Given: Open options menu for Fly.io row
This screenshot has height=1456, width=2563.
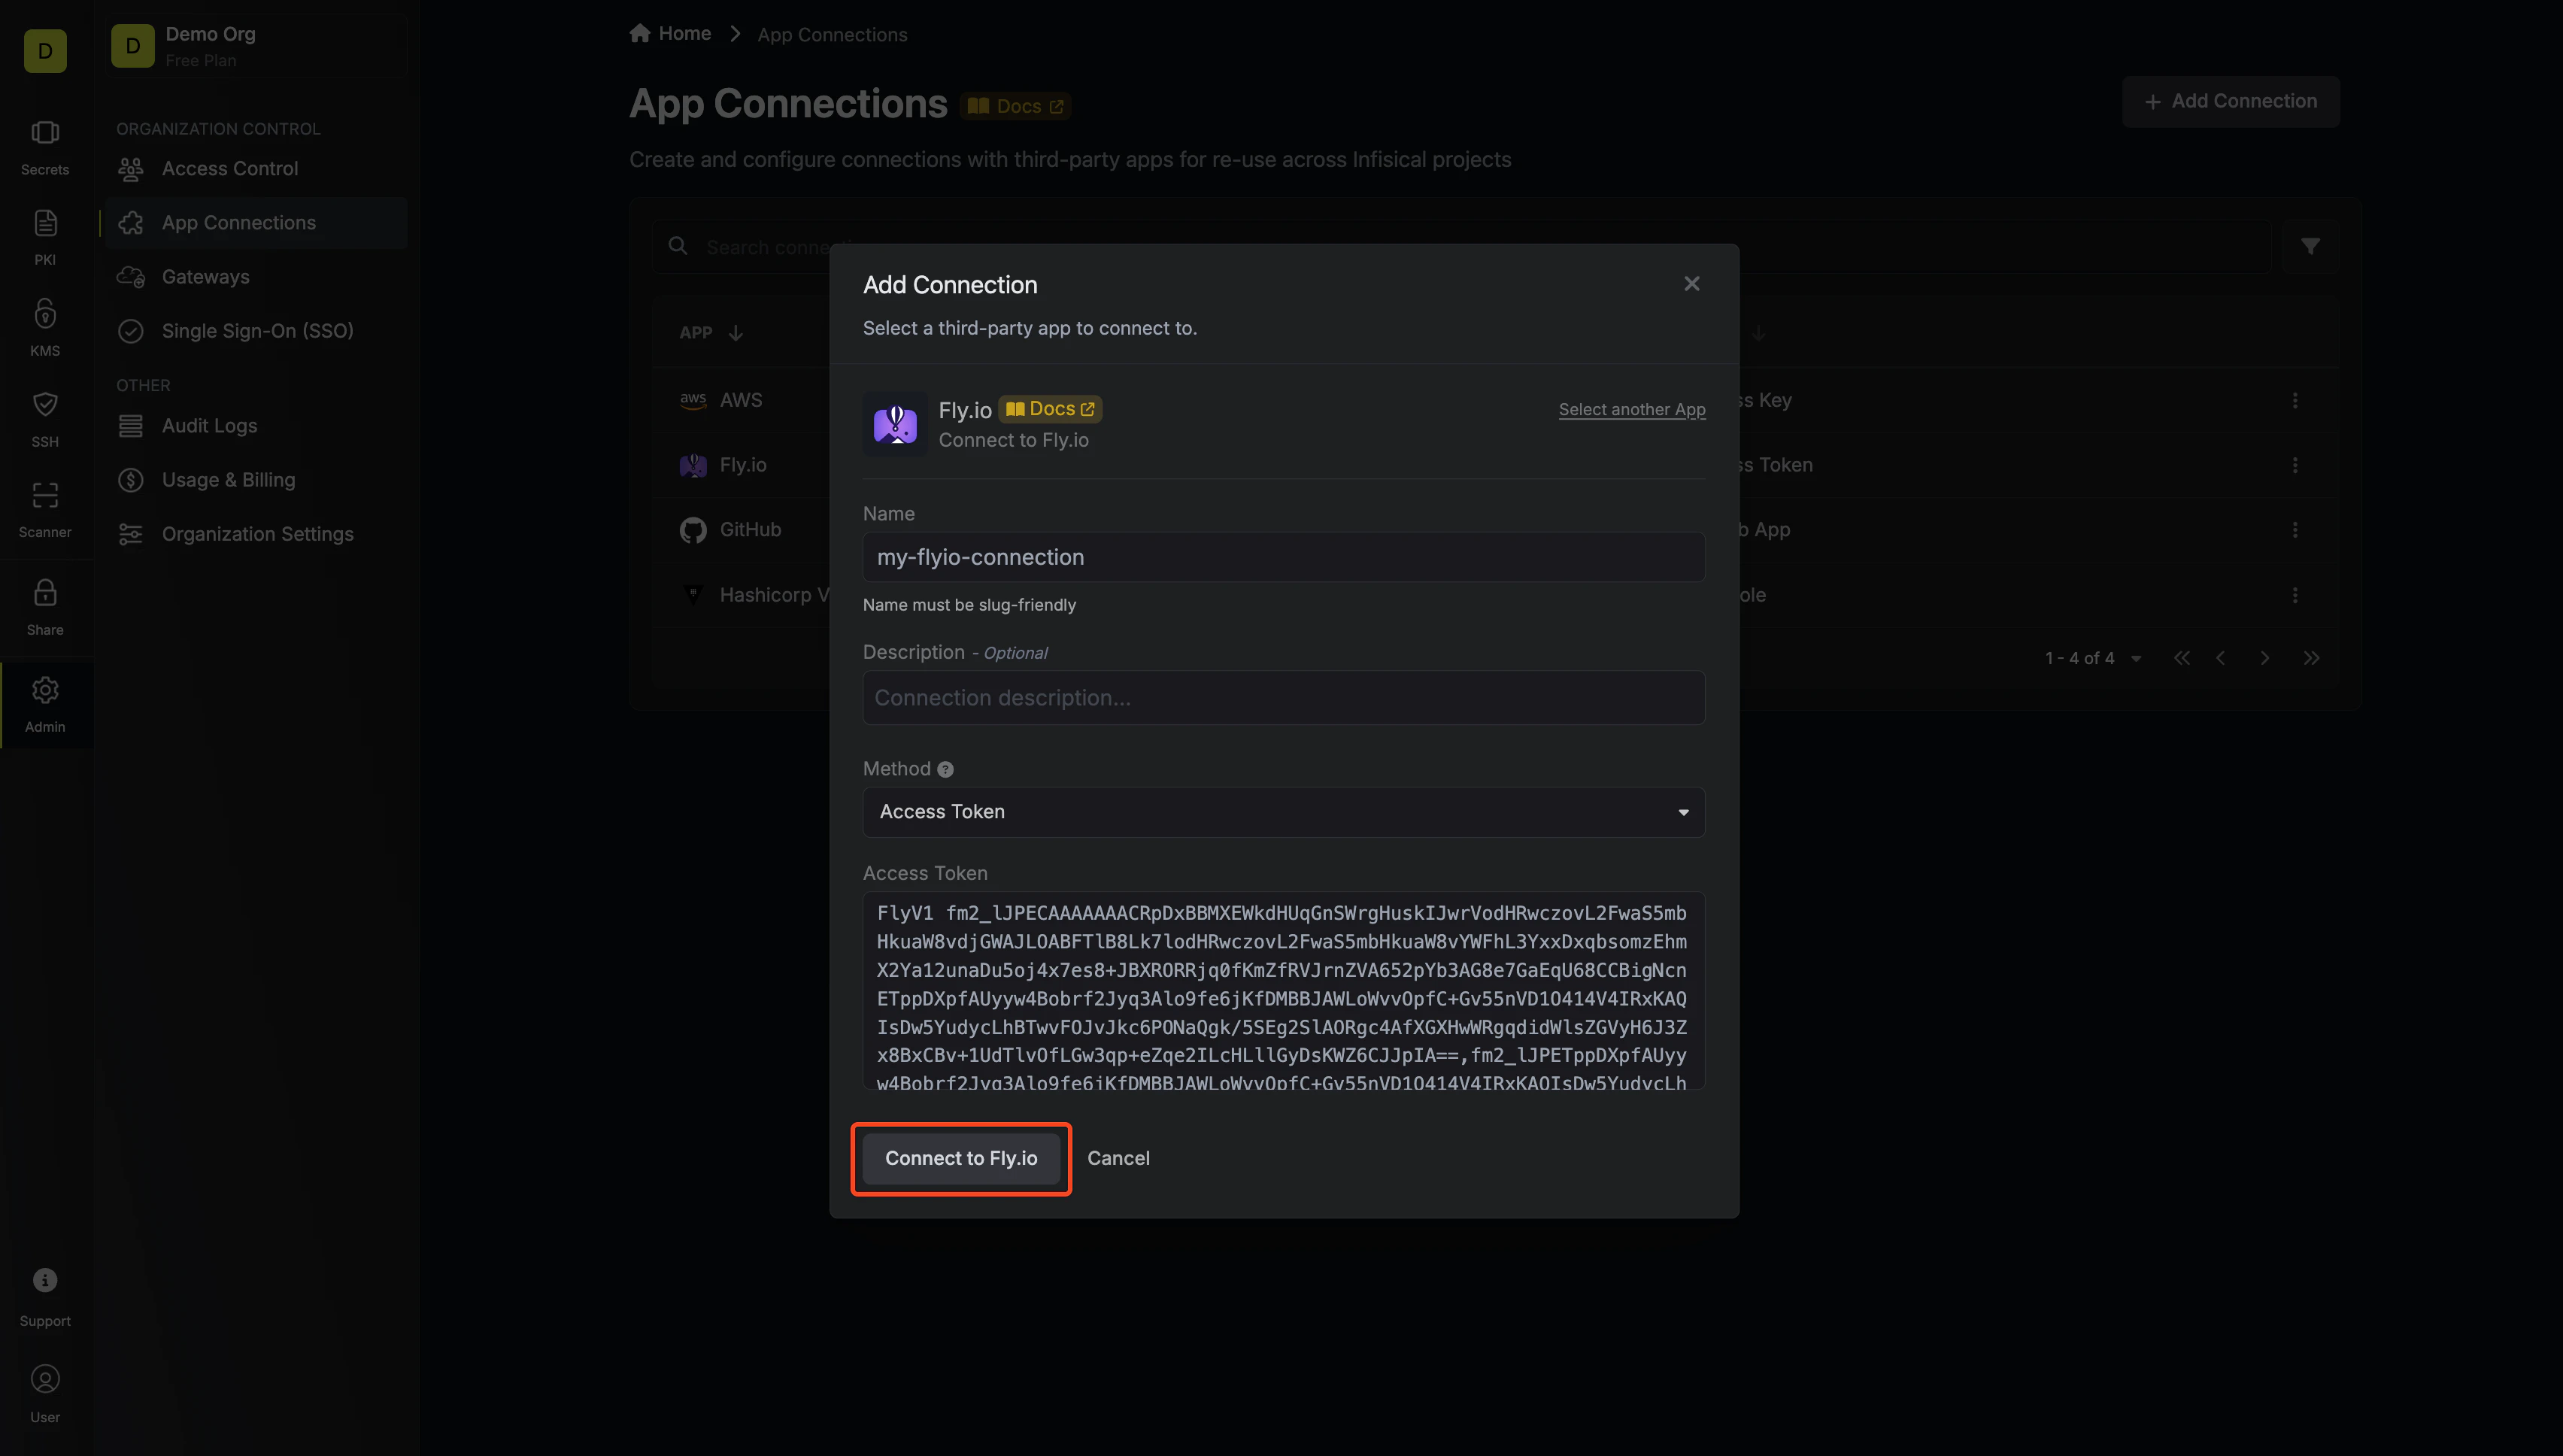Looking at the screenshot, I should pyautogui.click(x=2295, y=465).
